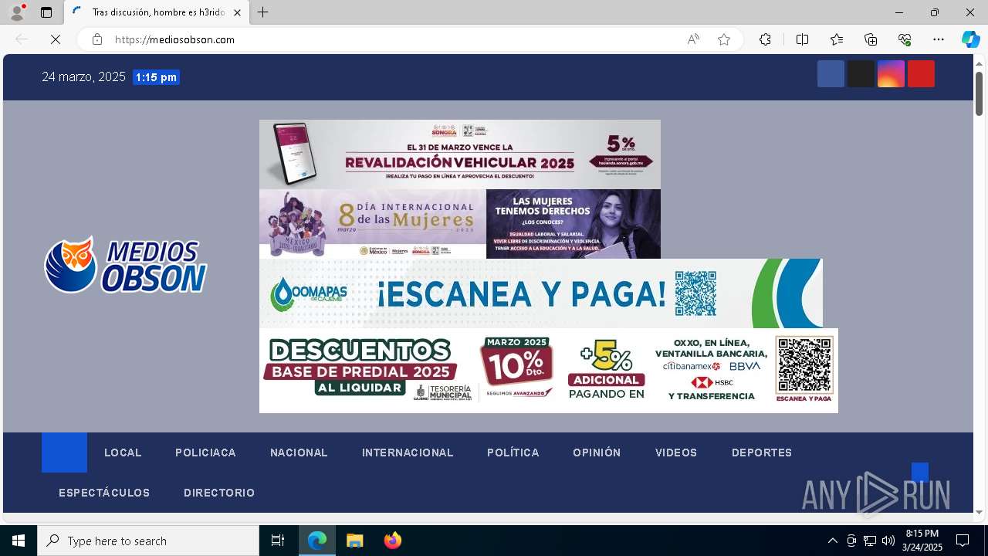Screen dimensions: 988x556
Task: Open the red YouTube social button
Action: tap(921, 73)
